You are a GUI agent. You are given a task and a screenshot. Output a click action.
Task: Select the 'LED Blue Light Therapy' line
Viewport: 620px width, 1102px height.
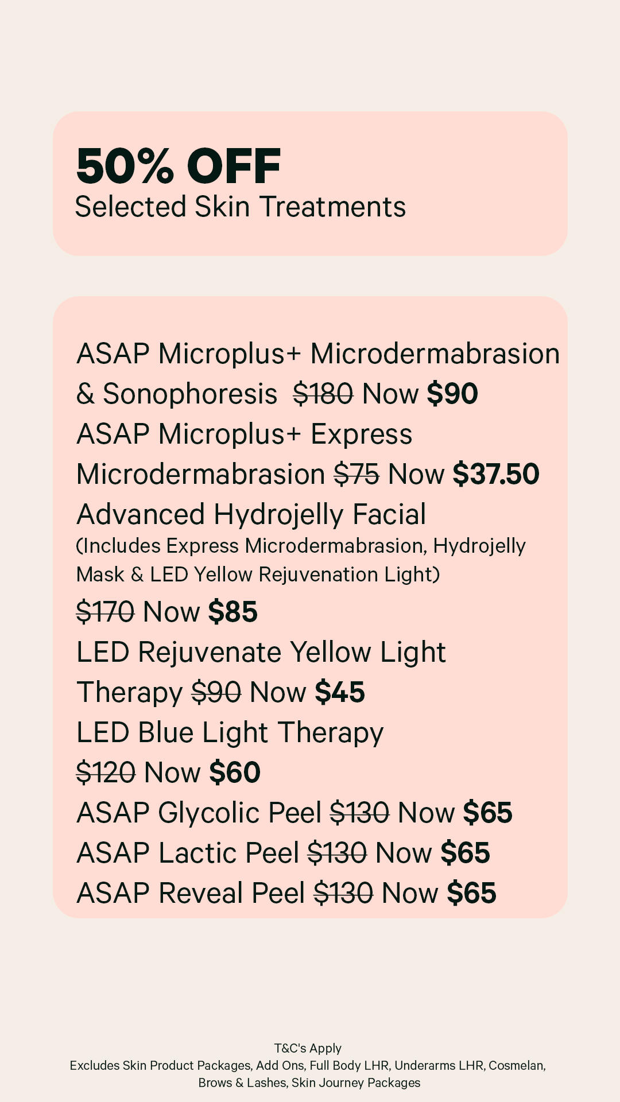coord(230,733)
